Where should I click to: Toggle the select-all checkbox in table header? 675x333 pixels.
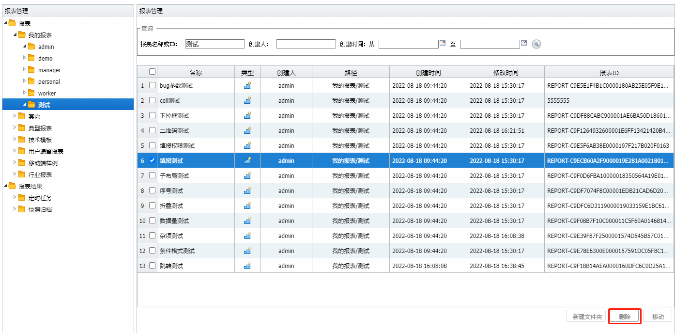point(152,72)
